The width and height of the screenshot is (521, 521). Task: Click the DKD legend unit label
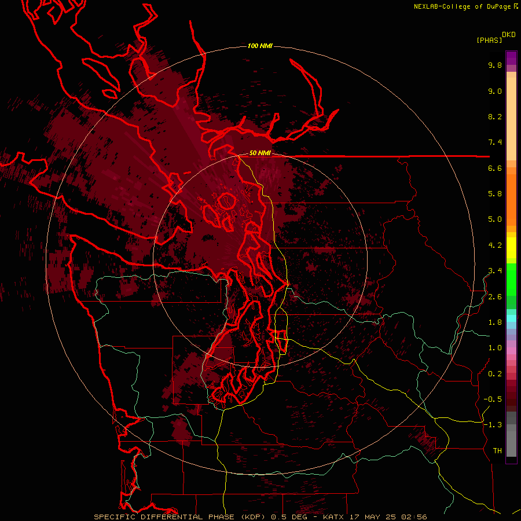[509, 35]
